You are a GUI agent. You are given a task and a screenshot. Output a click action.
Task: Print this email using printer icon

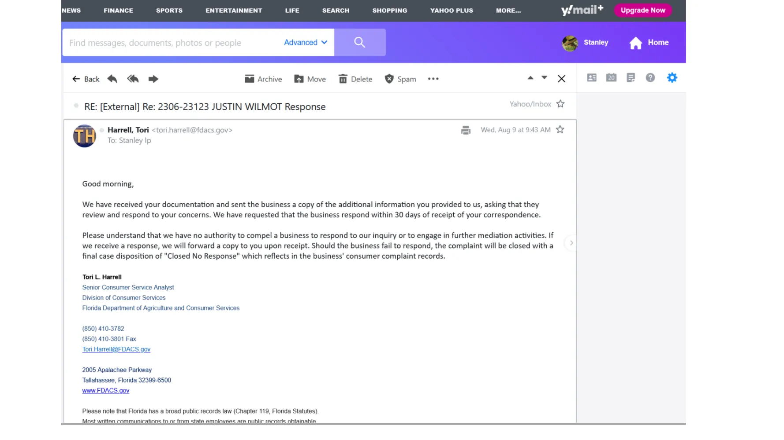[x=466, y=130]
